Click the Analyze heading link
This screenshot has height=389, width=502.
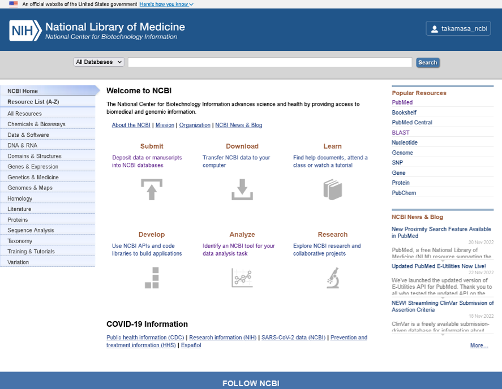pos(242,235)
